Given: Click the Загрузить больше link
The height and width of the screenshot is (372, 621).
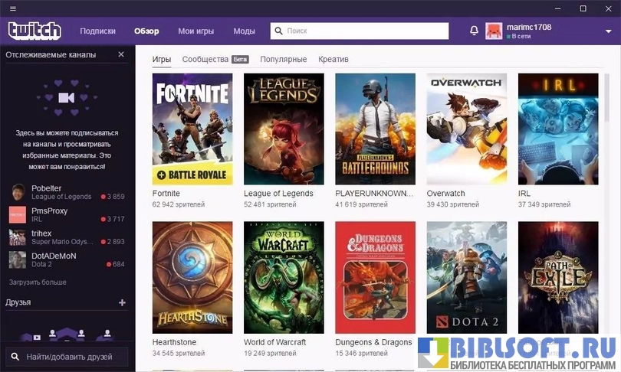Looking at the screenshot, I should pos(38,282).
